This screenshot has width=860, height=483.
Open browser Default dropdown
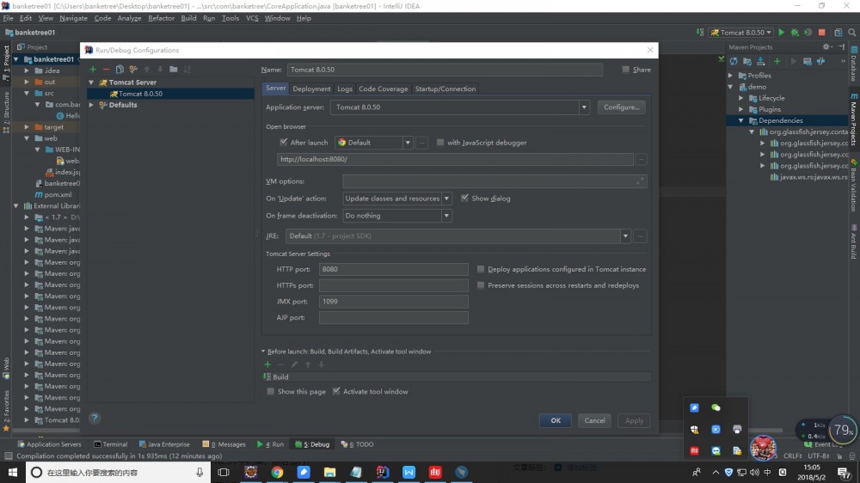point(408,143)
